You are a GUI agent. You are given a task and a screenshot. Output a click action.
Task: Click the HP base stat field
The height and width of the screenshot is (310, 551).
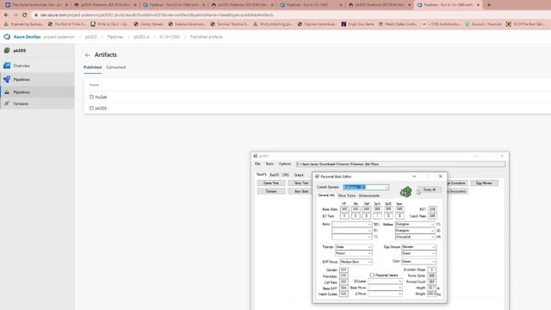point(344,209)
